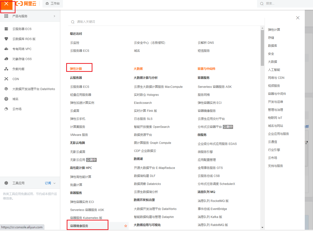Click the 负载均衡 sidebar icon

6,69
